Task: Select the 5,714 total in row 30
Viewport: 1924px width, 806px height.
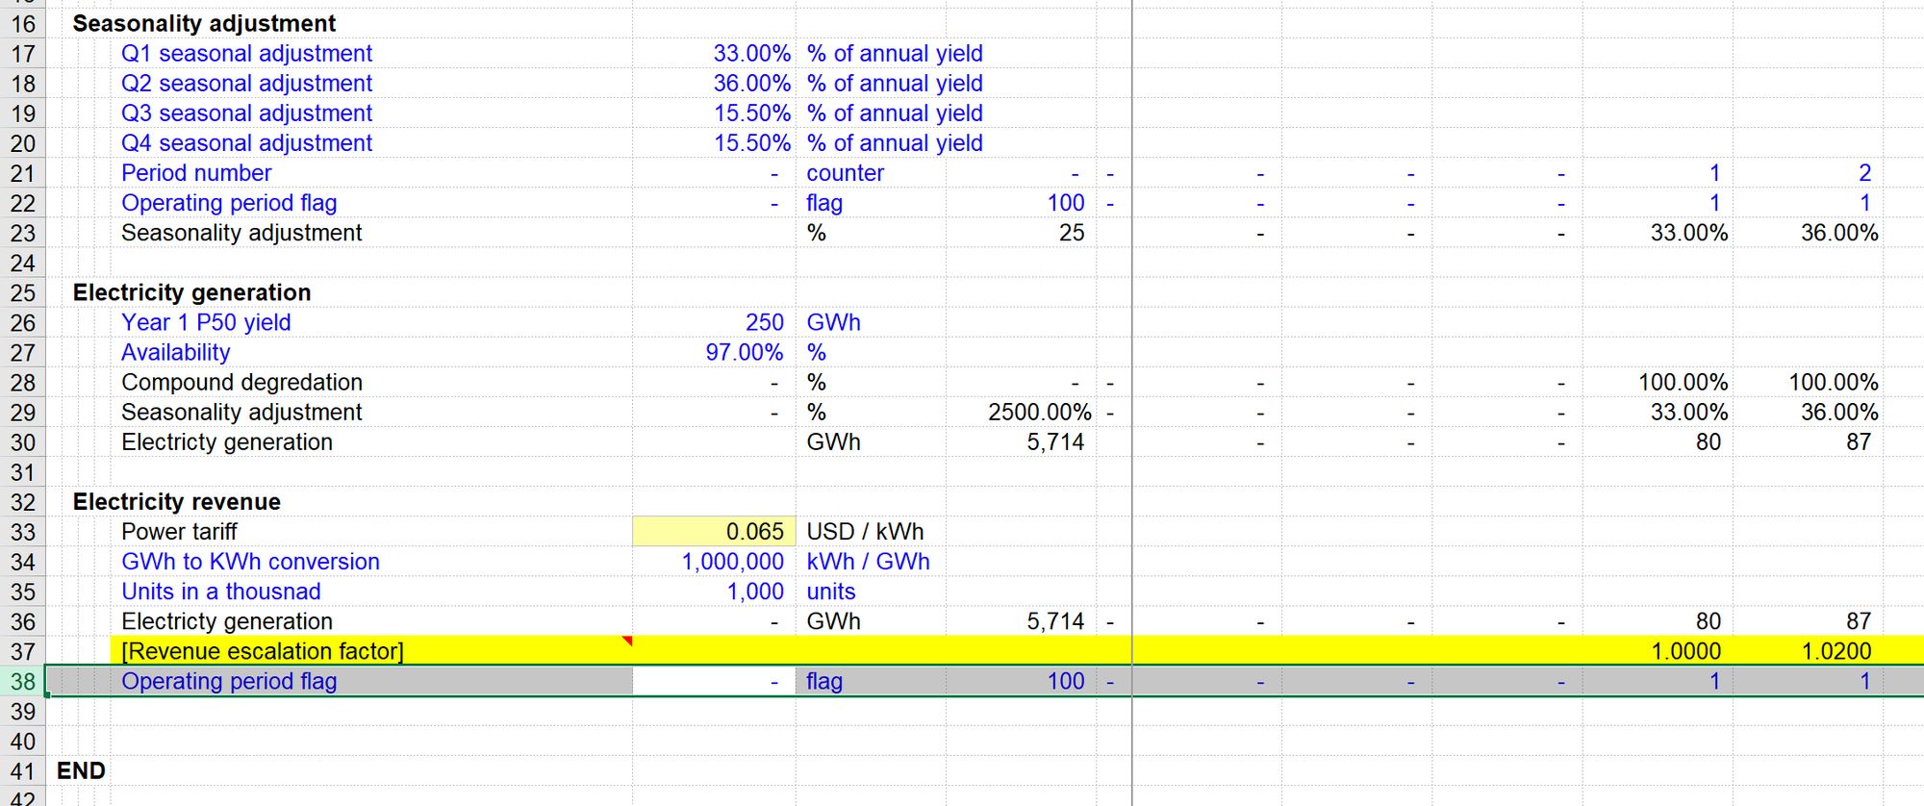Action: pos(1055,442)
